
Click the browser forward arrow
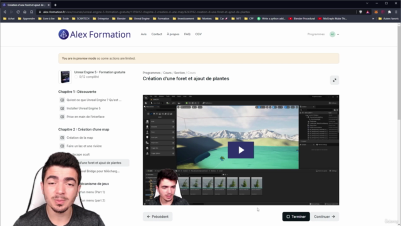(x=11, y=12)
